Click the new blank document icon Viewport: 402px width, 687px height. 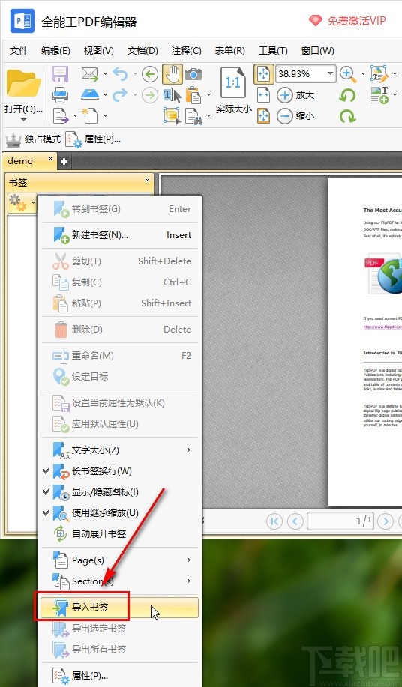(x=90, y=115)
